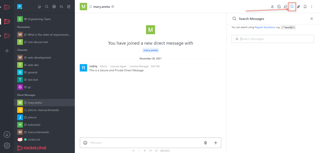The height and width of the screenshot is (153, 319).
Task: Open the Directory globe icon
Action: click(x=54, y=7)
